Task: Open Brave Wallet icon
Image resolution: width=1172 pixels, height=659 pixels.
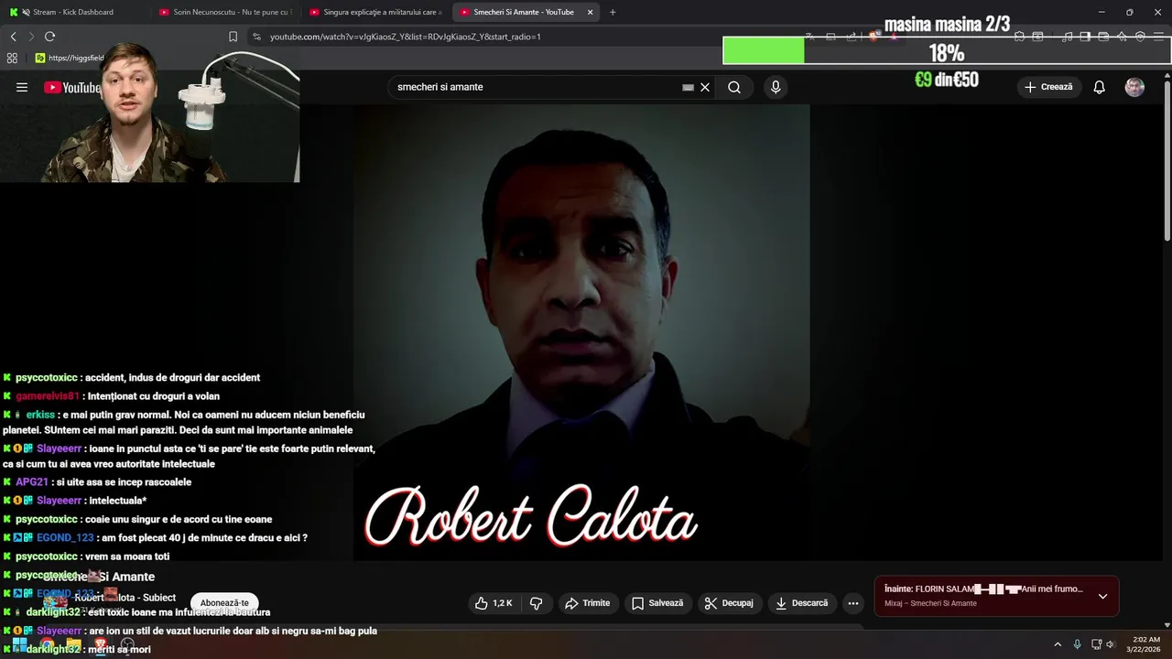Action: pyautogui.click(x=1103, y=37)
